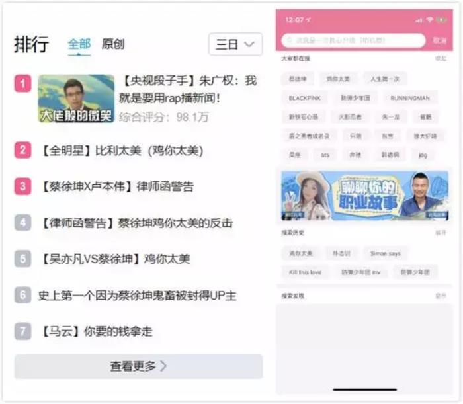The width and height of the screenshot is (463, 404).
Task: Collapse the 大家都在搜 section with 收起
Action: tap(441, 59)
